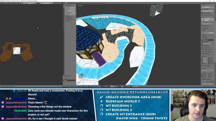
Task: Toggle the Faces overlay checkbox
Action: [202, 58]
